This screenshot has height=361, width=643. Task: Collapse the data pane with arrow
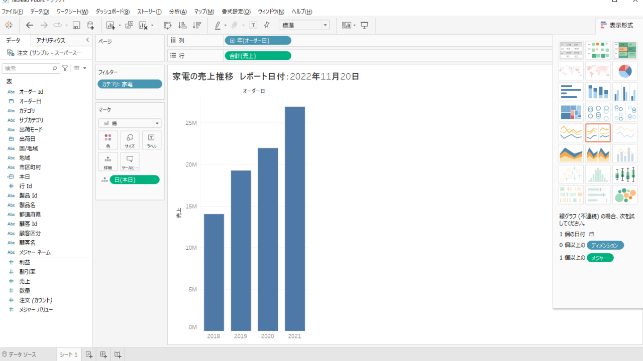point(87,40)
